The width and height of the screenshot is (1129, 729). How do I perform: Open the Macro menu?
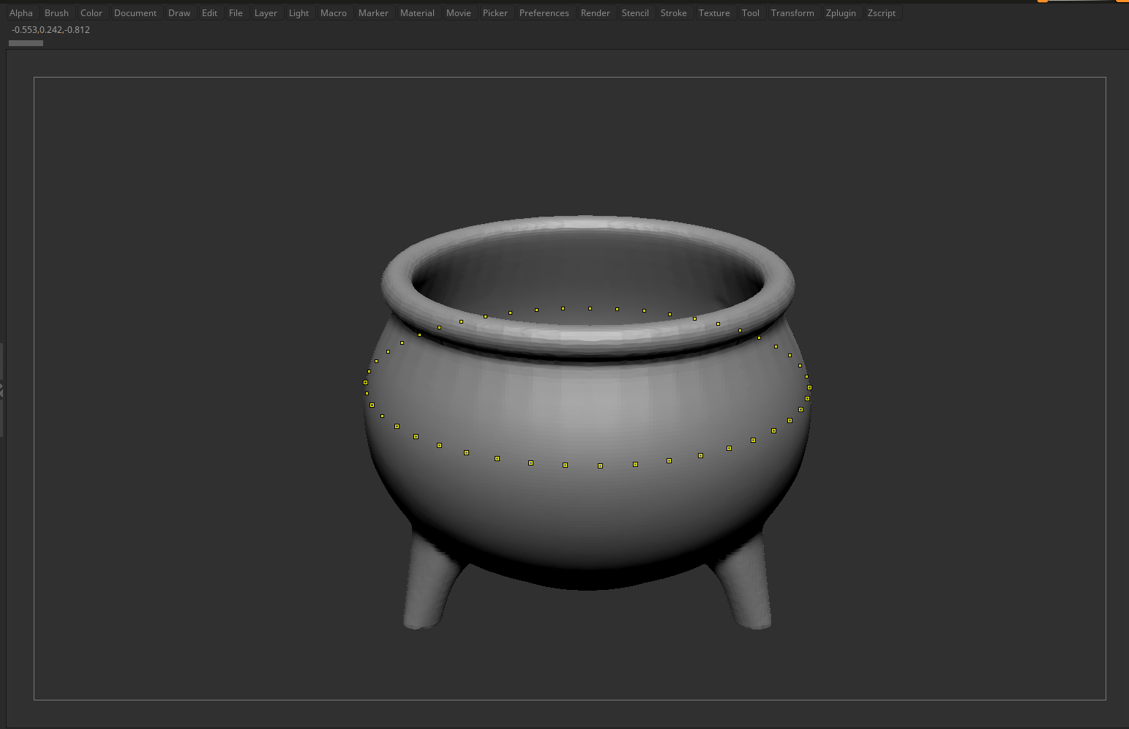(334, 13)
